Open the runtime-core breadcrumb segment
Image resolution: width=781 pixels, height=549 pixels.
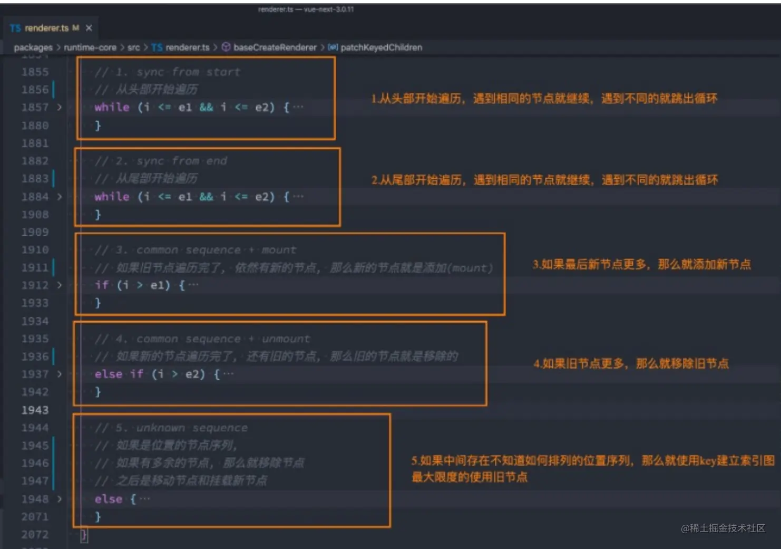(x=90, y=47)
